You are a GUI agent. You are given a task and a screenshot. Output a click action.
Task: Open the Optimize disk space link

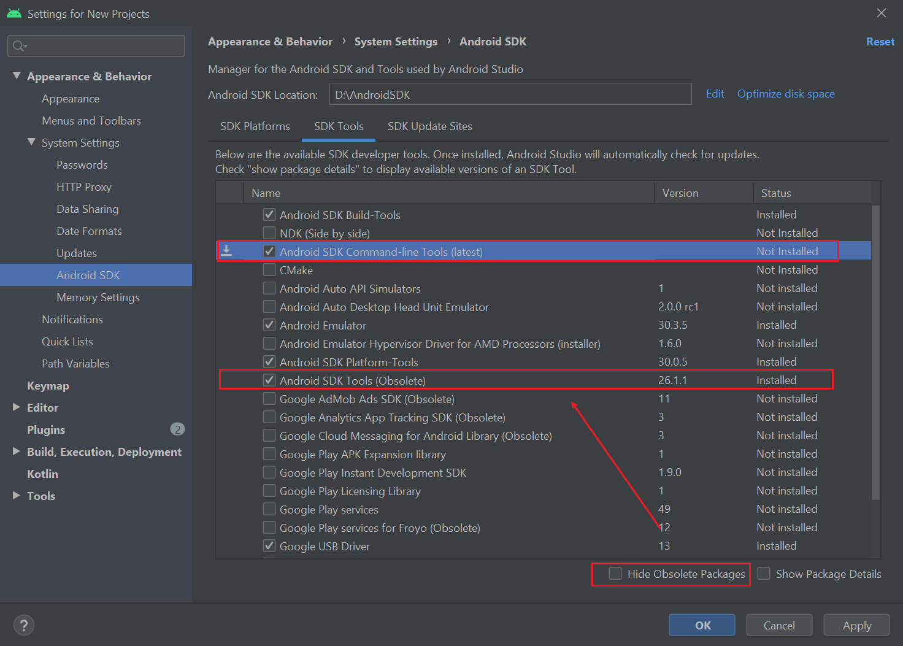click(786, 93)
